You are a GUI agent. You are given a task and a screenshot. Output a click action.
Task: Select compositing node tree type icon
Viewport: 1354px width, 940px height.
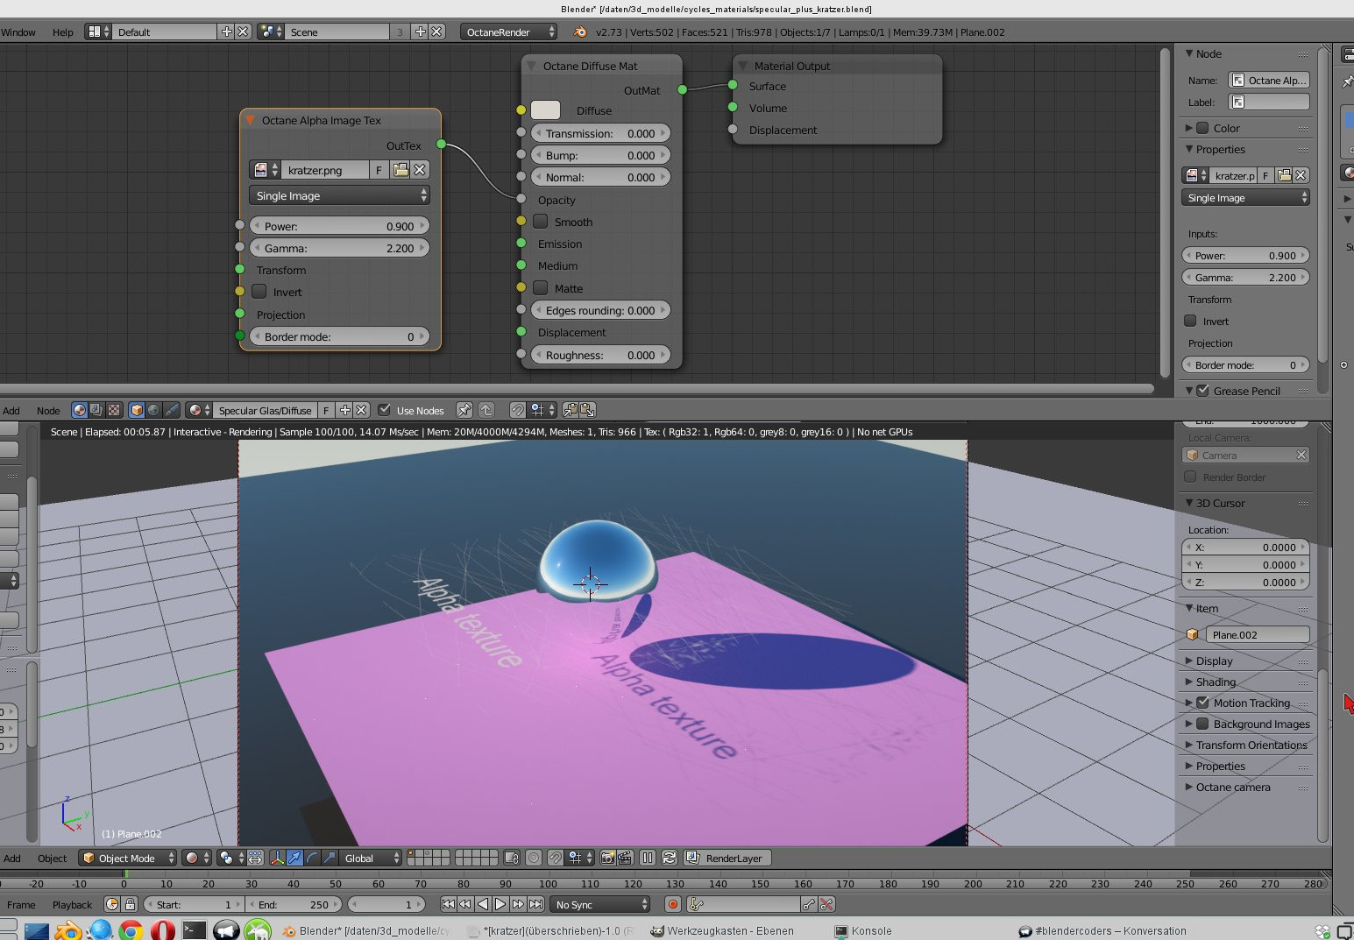96,410
